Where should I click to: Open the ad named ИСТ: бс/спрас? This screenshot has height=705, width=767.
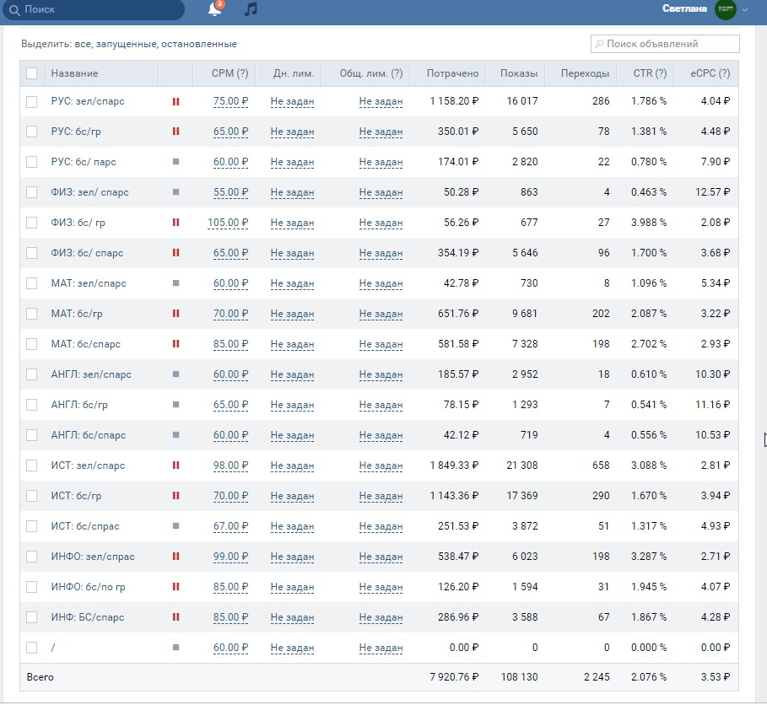point(85,526)
